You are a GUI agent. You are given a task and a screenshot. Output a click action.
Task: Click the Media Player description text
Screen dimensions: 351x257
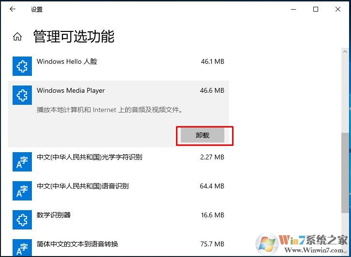point(110,110)
